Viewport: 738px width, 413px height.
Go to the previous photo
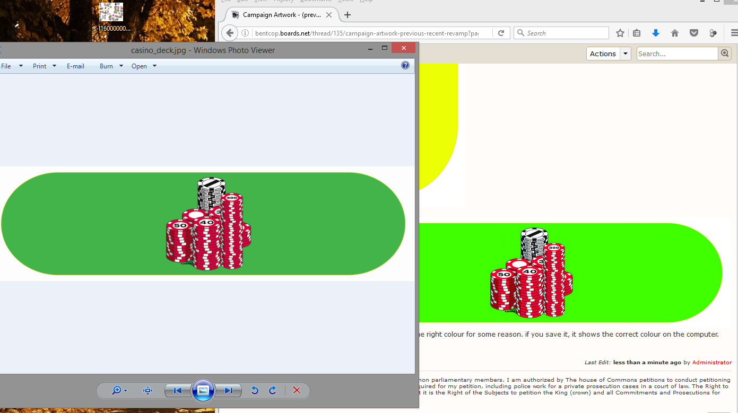178,391
